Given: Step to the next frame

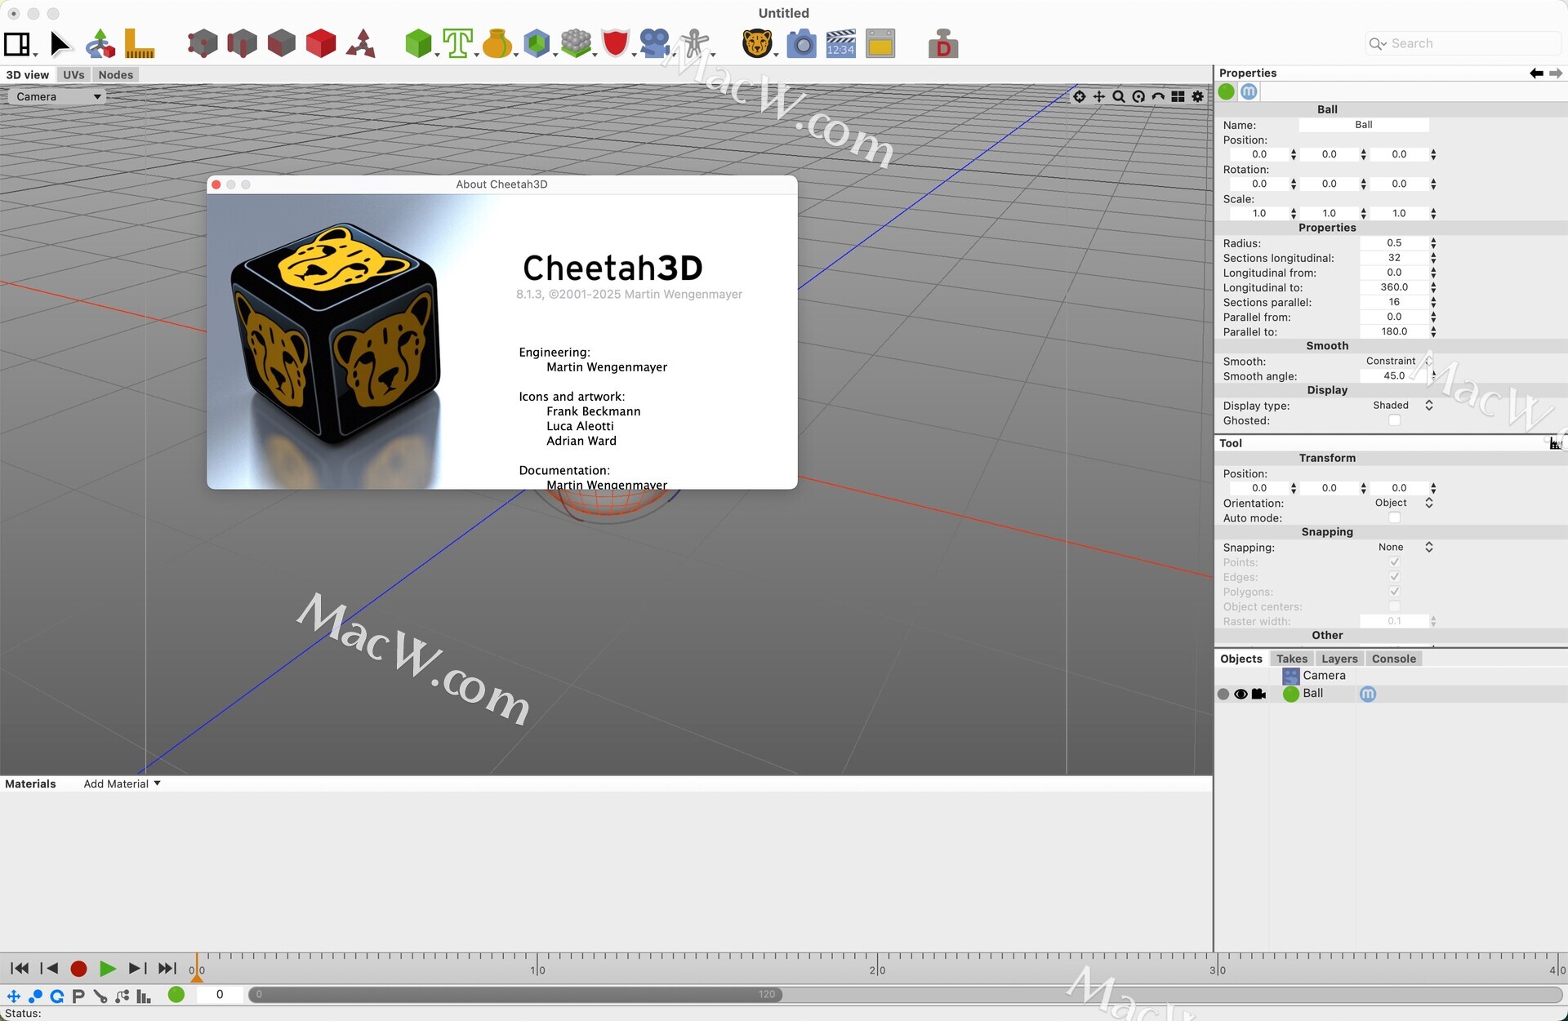Looking at the screenshot, I should click(x=137, y=969).
